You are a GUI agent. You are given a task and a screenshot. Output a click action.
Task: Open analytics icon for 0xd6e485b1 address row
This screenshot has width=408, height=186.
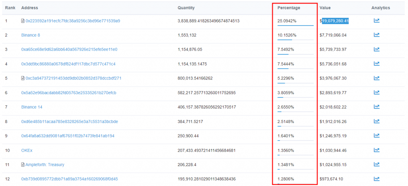point(377,121)
